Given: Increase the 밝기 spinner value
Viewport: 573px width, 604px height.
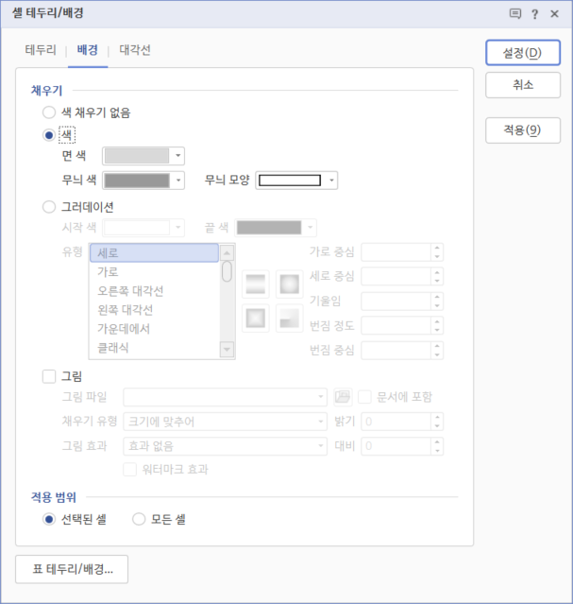Looking at the screenshot, I should [x=437, y=417].
